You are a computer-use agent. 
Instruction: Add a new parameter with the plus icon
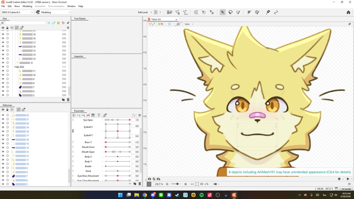[x=130, y=184]
